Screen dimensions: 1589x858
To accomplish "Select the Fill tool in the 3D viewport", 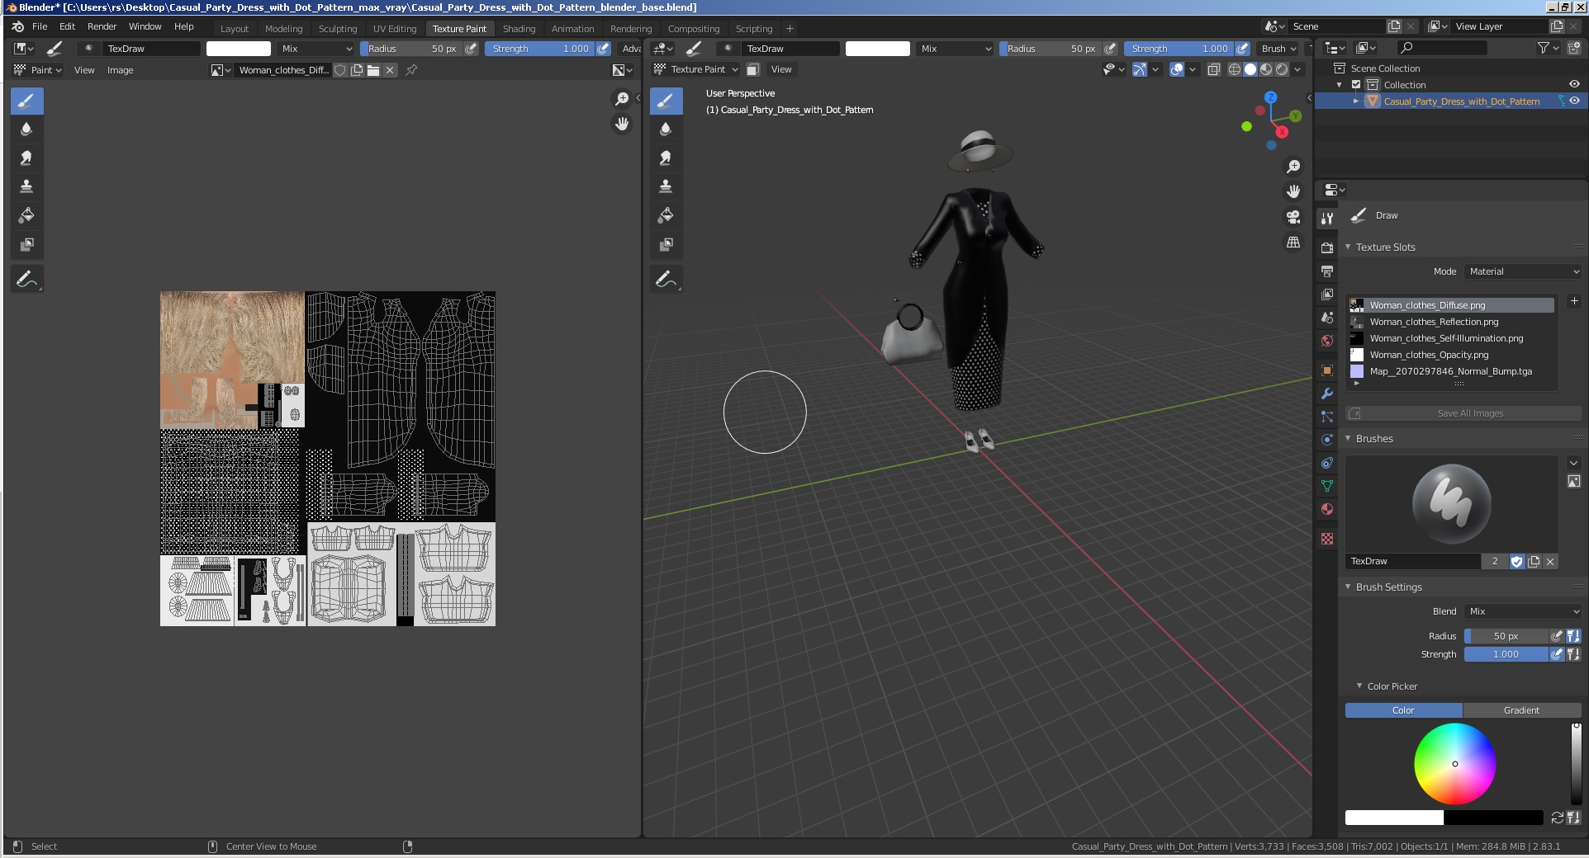I will point(666,216).
